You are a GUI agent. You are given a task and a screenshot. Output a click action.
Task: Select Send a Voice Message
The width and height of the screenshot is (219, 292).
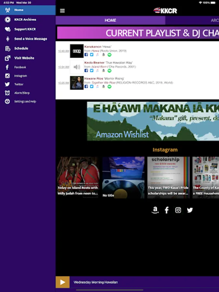pyautogui.click(x=30, y=39)
